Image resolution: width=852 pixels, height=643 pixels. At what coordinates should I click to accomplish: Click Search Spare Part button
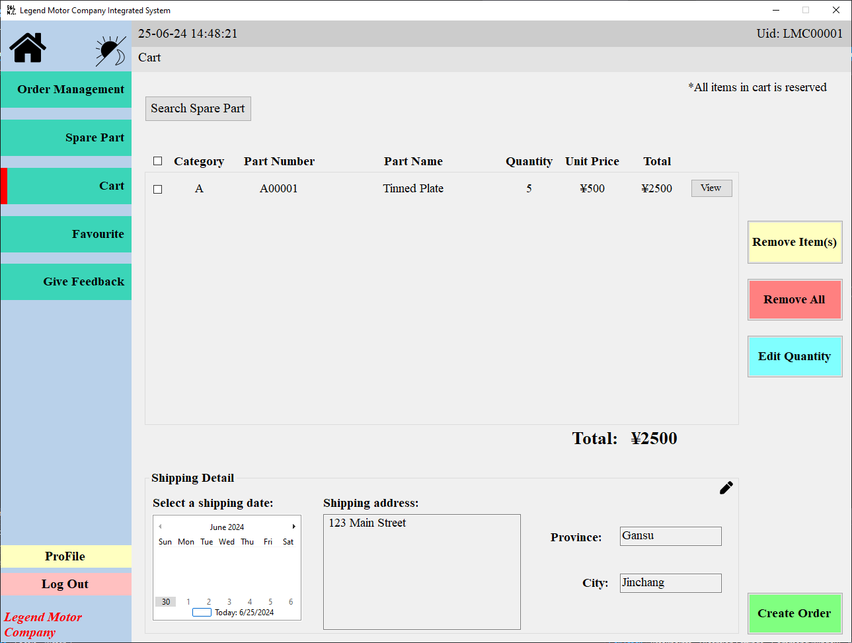point(198,109)
